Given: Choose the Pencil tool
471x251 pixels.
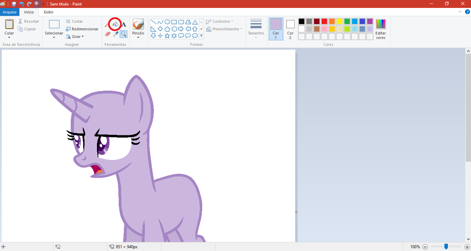Looking at the screenshot, I should tap(106, 24).
